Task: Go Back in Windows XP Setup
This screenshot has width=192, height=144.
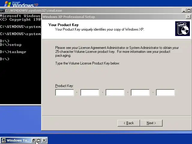Action: [129, 123]
